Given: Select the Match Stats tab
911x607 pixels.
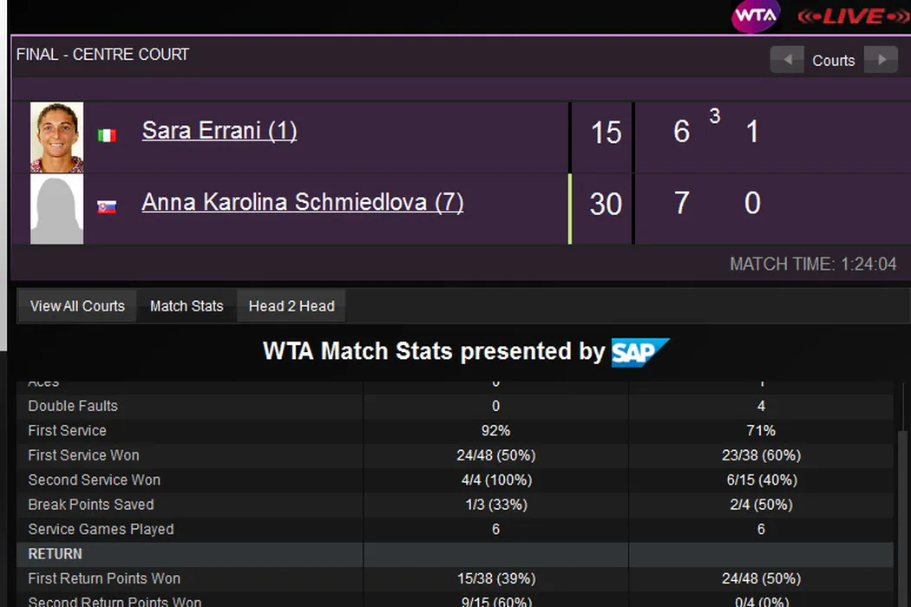Looking at the screenshot, I should coord(187,306).
